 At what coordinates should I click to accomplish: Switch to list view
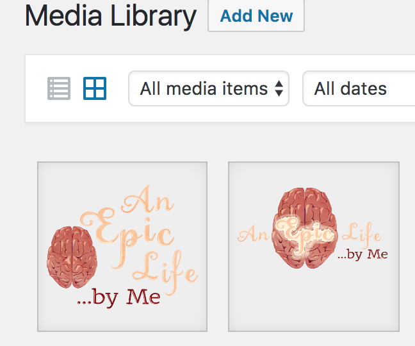59,88
